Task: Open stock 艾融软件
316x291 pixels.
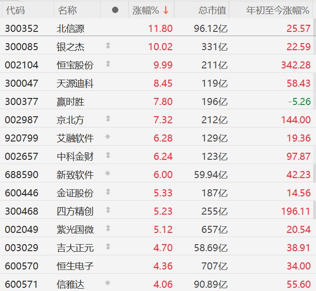Action: pyautogui.click(x=75, y=138)
